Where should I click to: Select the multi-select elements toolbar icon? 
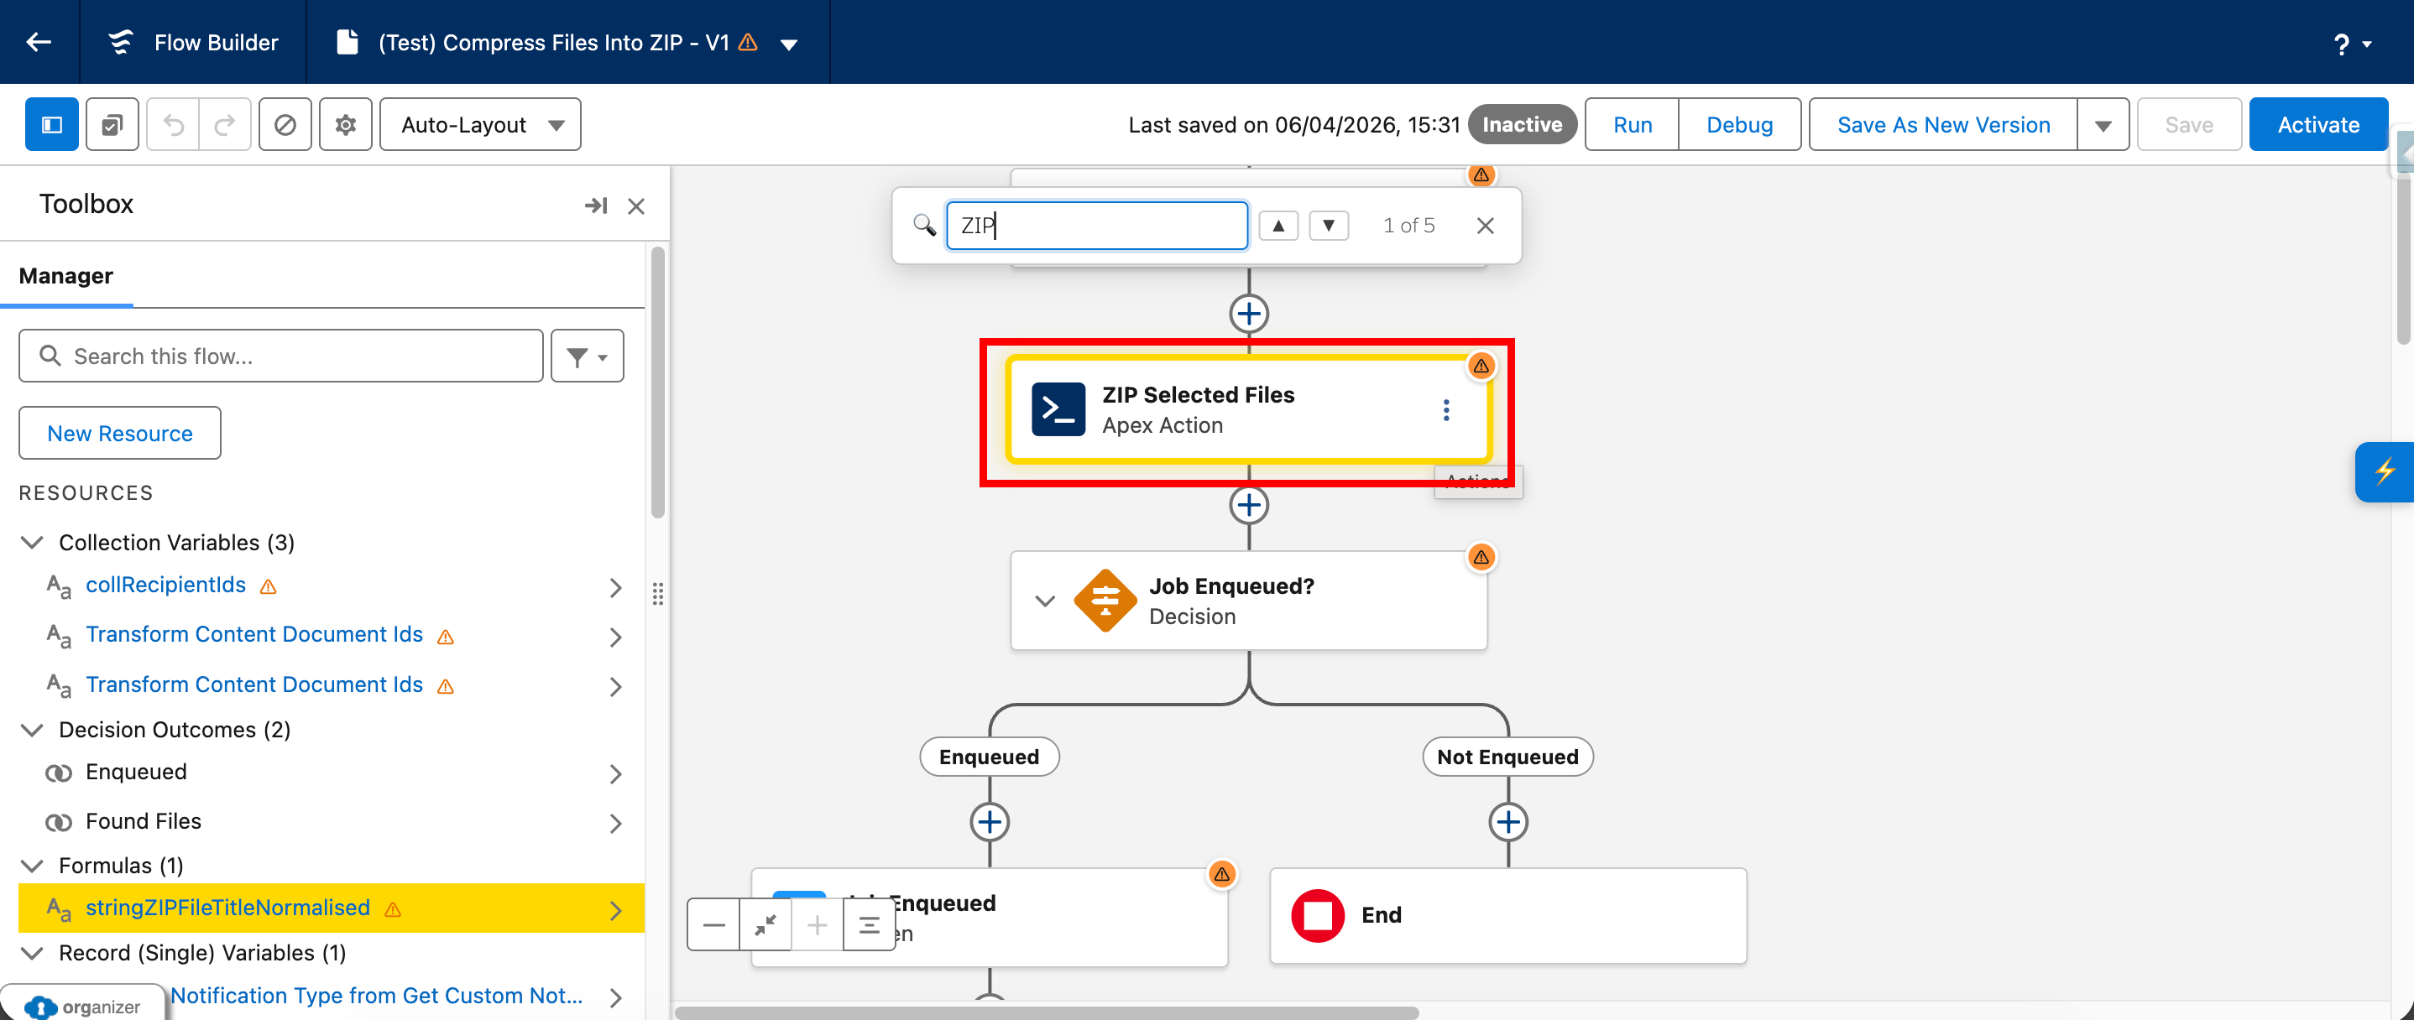112,123
